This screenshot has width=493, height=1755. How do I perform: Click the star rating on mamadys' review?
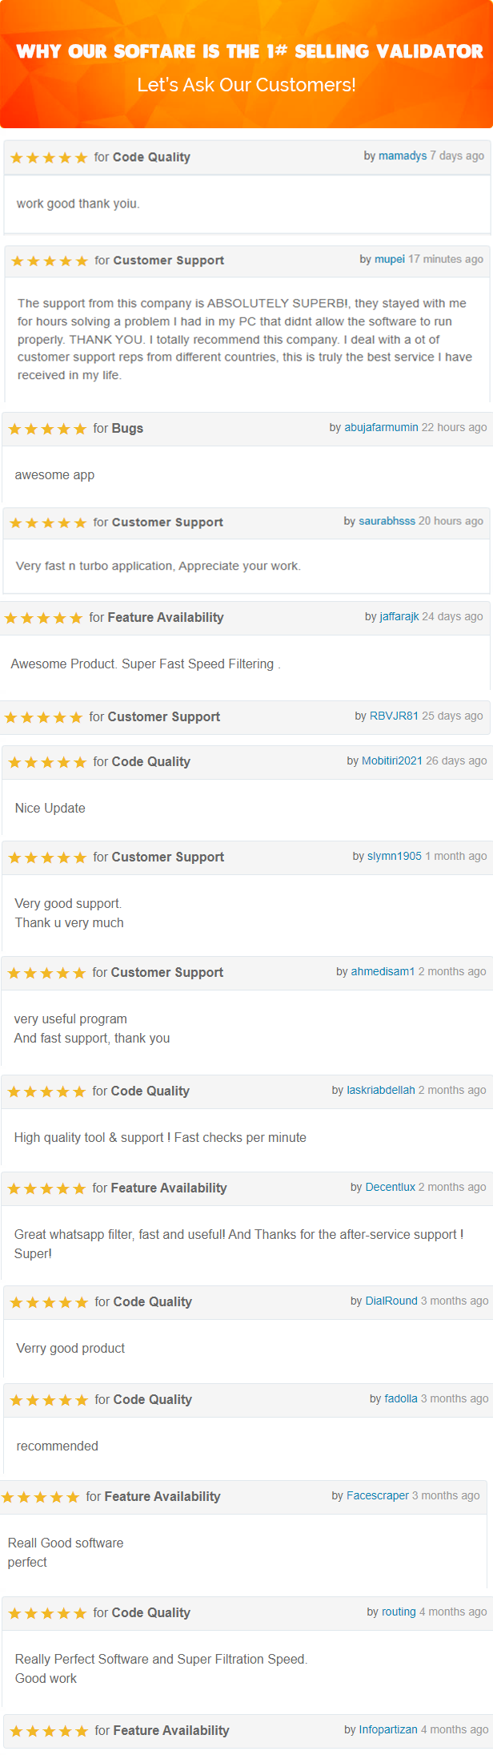[49, 158]
